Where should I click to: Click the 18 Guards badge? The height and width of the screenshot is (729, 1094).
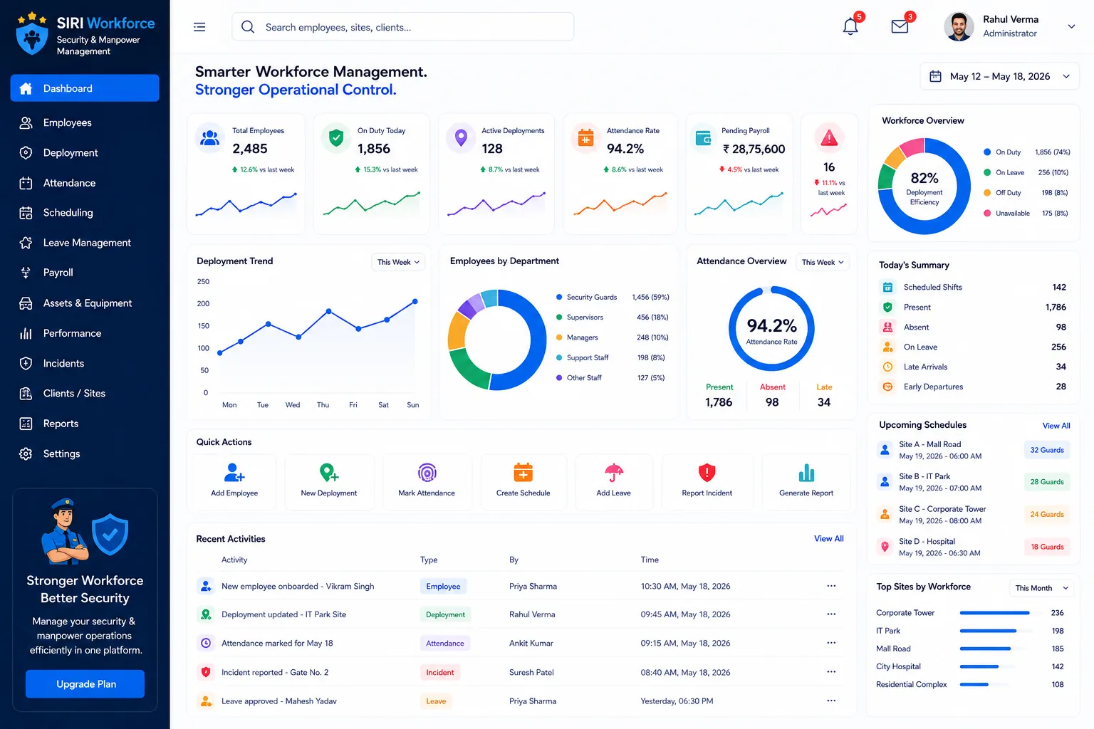[1047, 547]
